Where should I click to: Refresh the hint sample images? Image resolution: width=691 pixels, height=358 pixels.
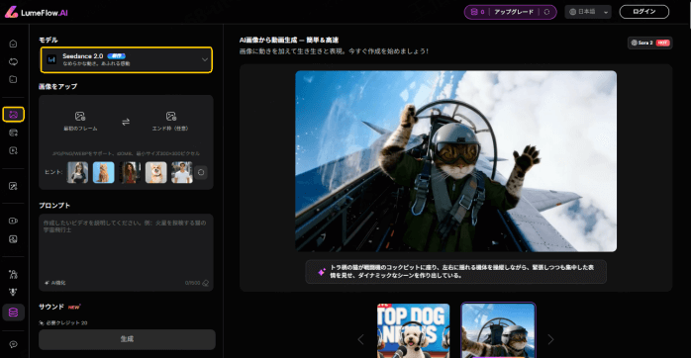(x=201, y=172)
